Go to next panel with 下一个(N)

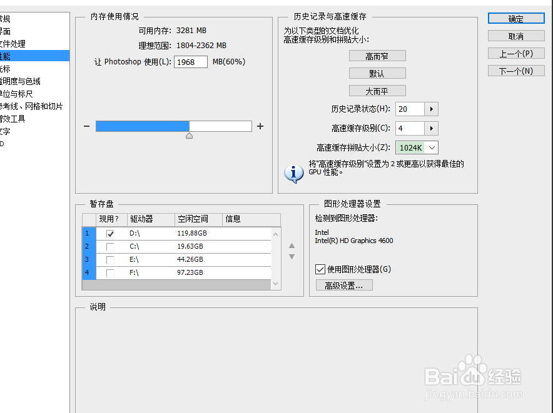click(x=516, y=71)
